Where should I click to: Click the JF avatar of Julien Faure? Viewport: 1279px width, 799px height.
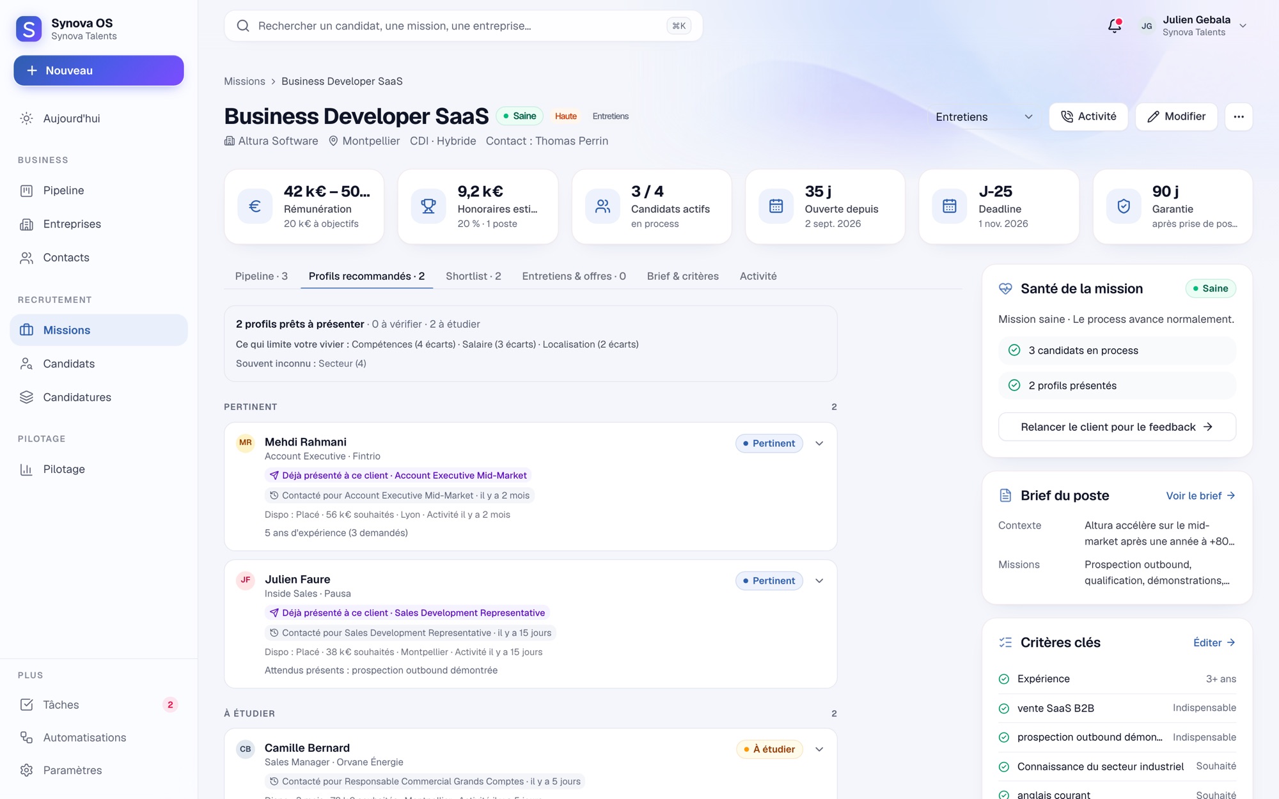pos(246,580)
